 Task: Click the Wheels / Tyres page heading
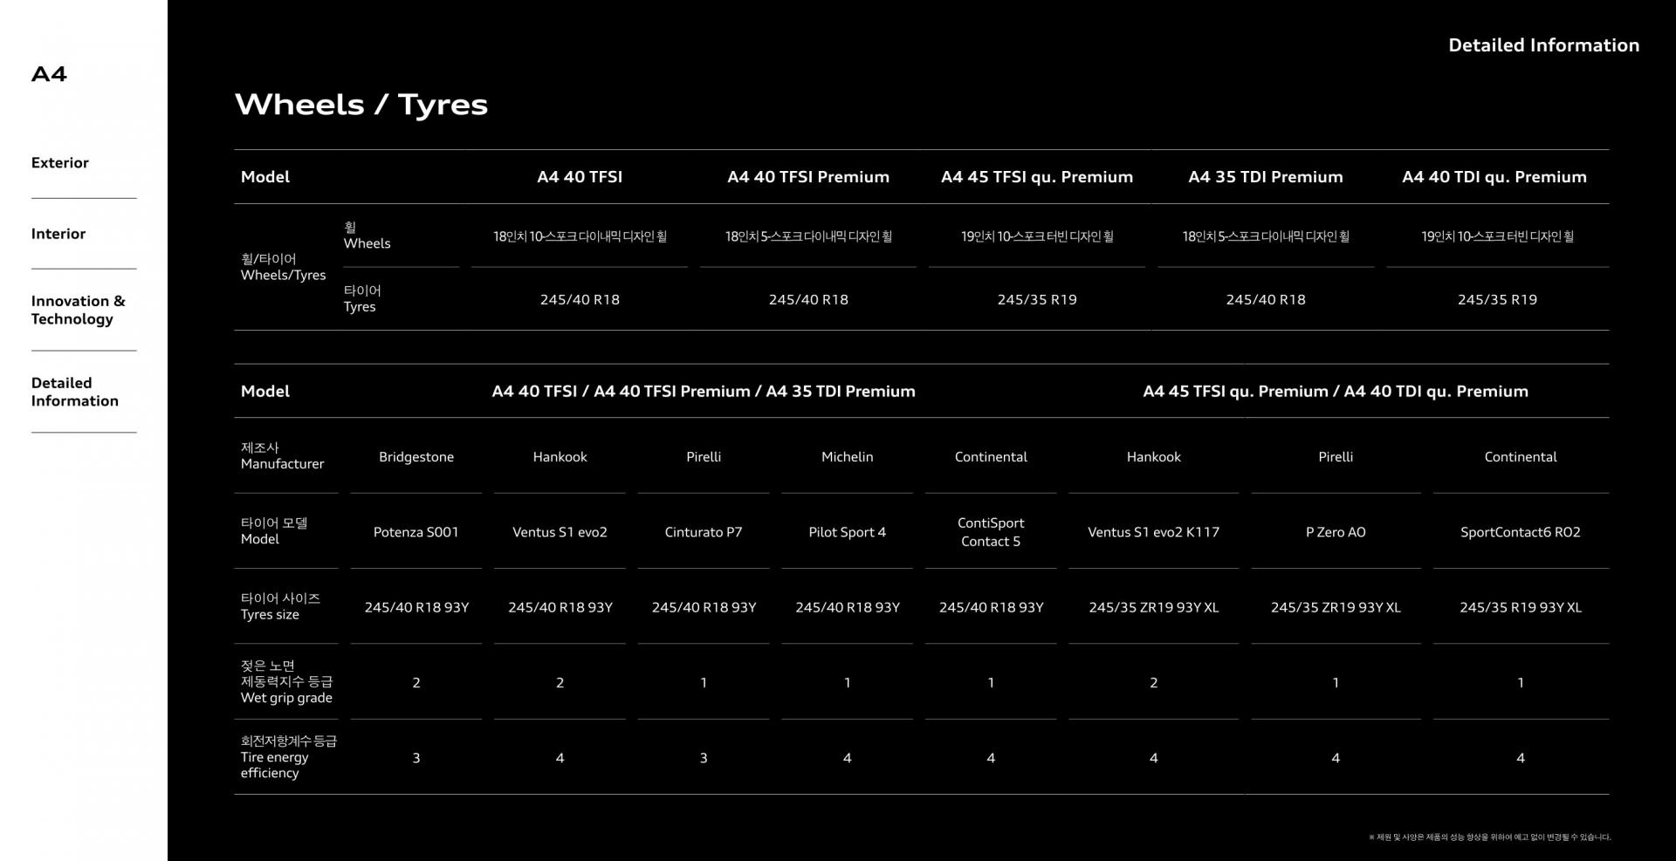(x=361, y=105)
